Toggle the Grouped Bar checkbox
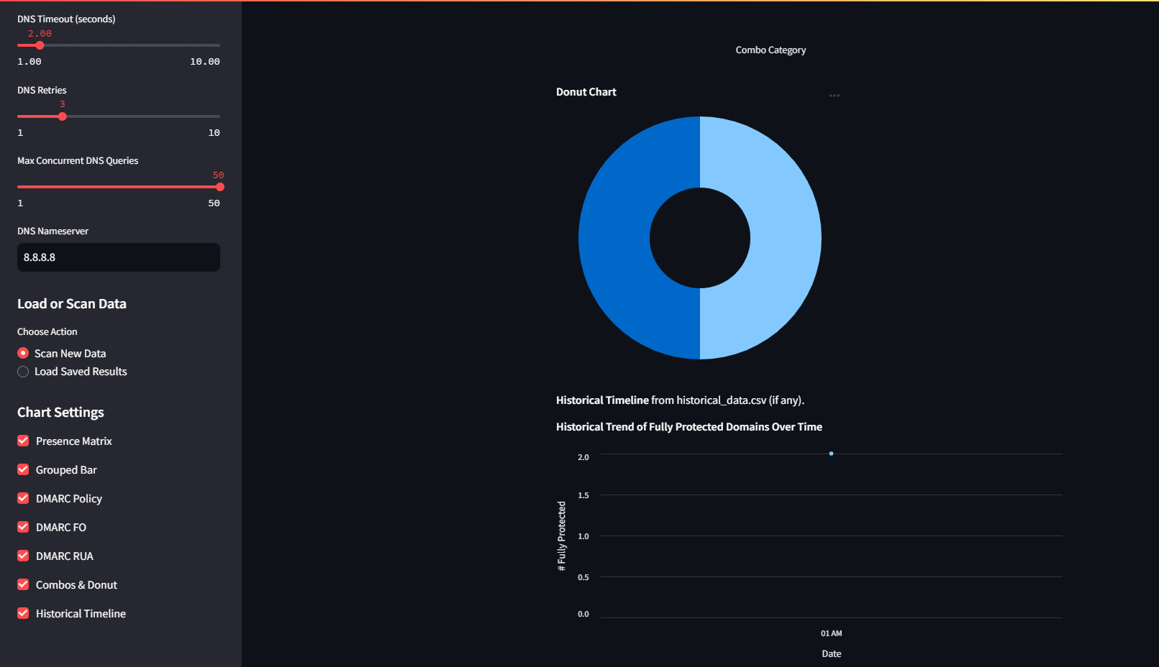 (23, 470)
